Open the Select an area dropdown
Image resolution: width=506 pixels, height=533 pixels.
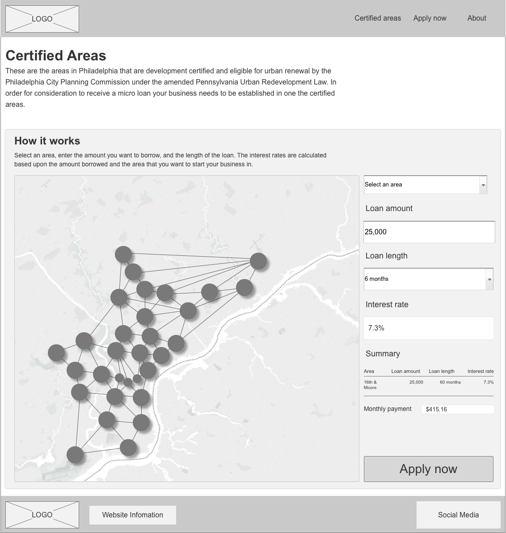pyautogui.click(x=425, y=185)
